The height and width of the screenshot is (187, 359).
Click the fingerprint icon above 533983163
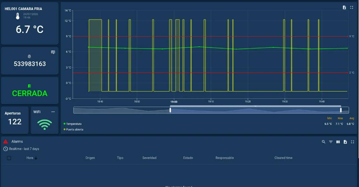point(29,56)
